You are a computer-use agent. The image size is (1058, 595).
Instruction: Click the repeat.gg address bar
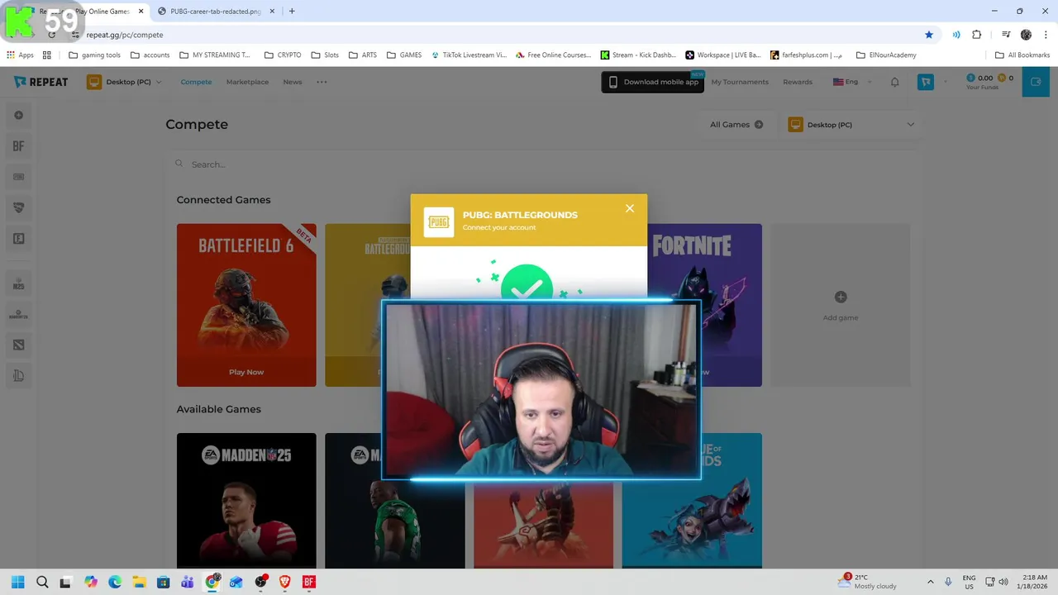(496, 35)
